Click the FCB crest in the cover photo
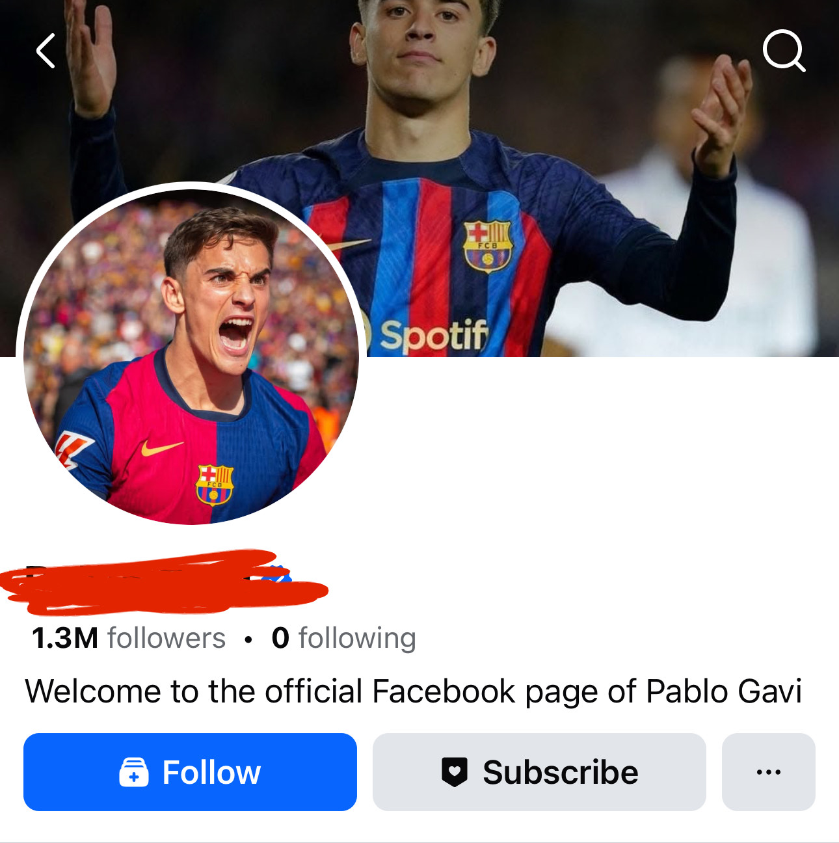The image size is (839, 843). click(x=487, y=246)
